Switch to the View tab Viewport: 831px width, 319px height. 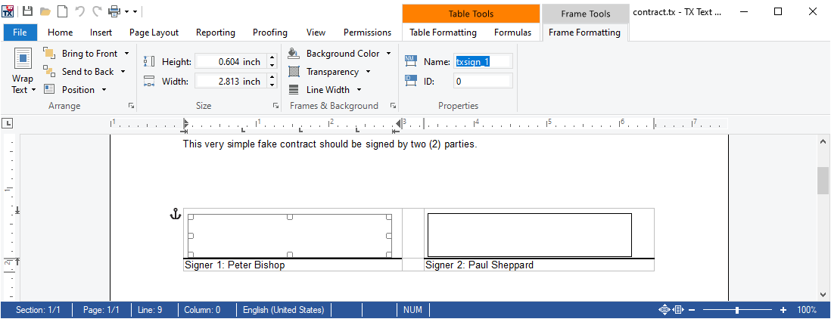click(316, 33)
